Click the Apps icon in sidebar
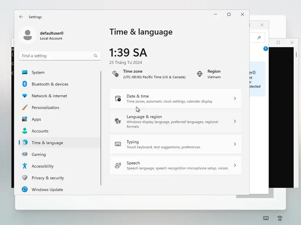Screen dimensions: 301x225 point(25,119)
